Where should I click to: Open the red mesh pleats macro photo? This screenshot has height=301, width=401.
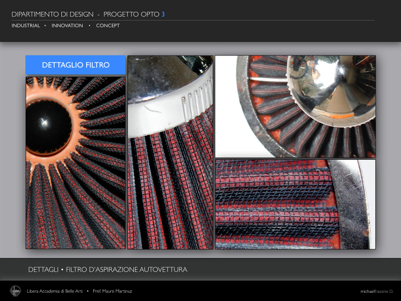coord(295,204)
